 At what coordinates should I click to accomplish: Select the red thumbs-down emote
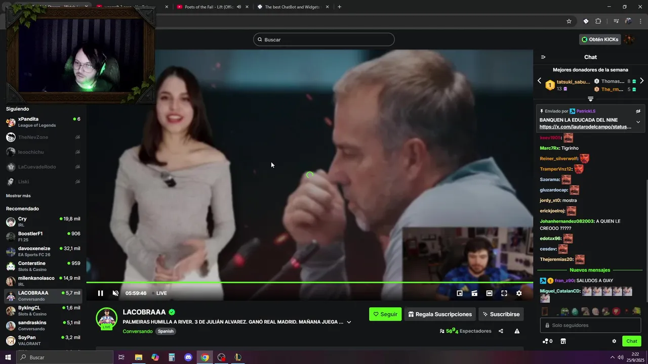pos(616,311)
